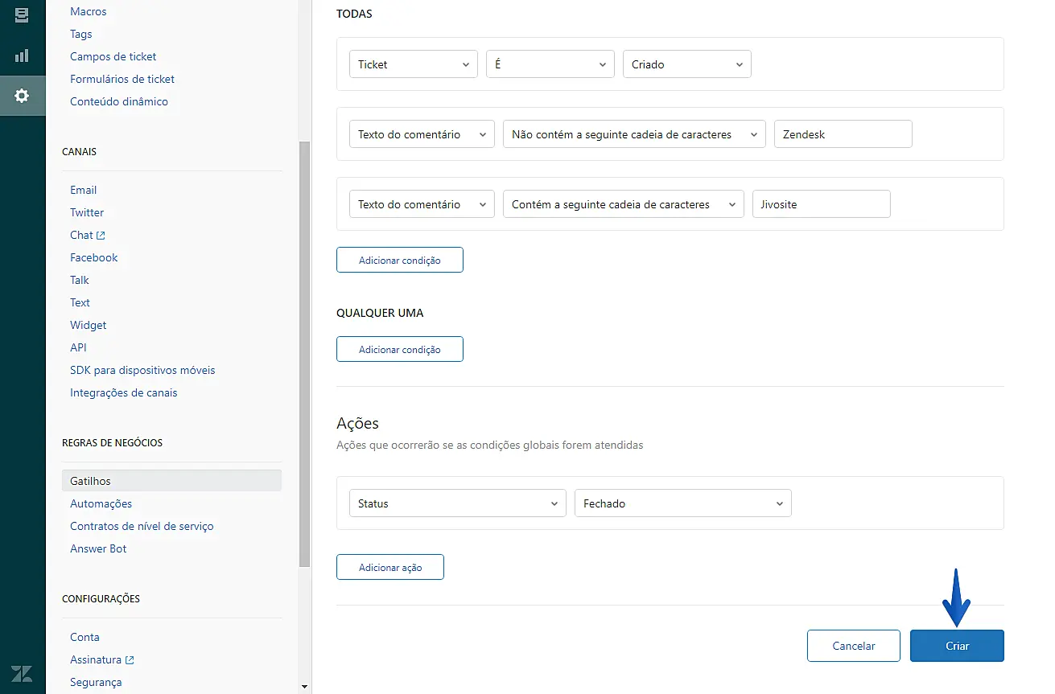
Task: Open the Views icon in left rail
Action: coord(22,15)
